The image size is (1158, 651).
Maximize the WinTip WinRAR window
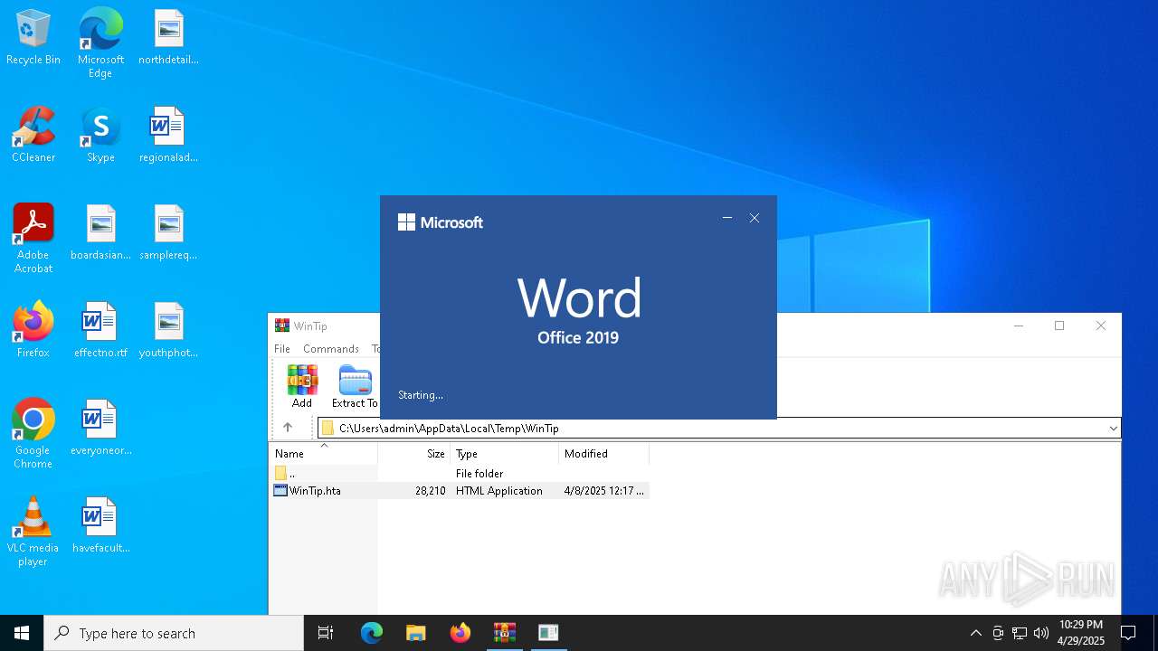coord(1059,326)
